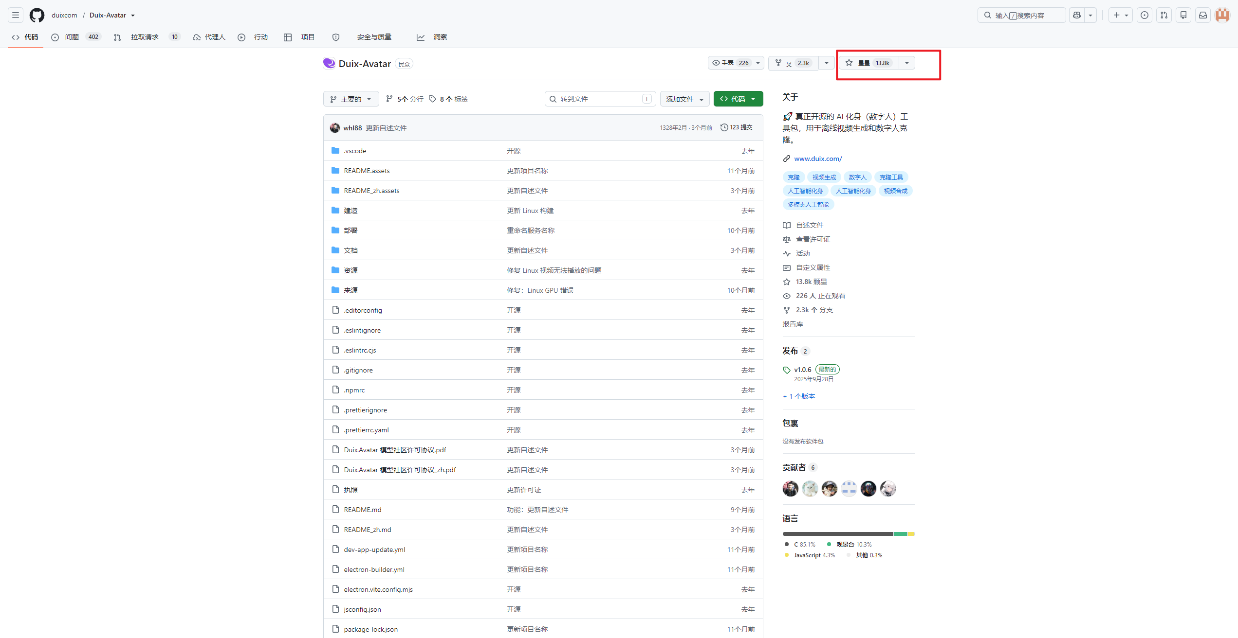Switch to the 拉取请求 tab
The width and height of the screenshot is (1238, 638).
click(147, 37)
